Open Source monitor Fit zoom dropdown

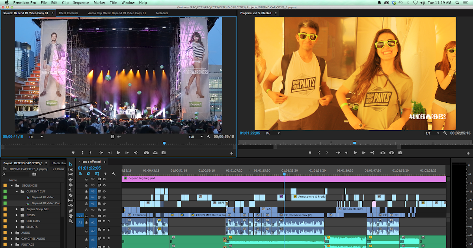[x=36, y=137]
